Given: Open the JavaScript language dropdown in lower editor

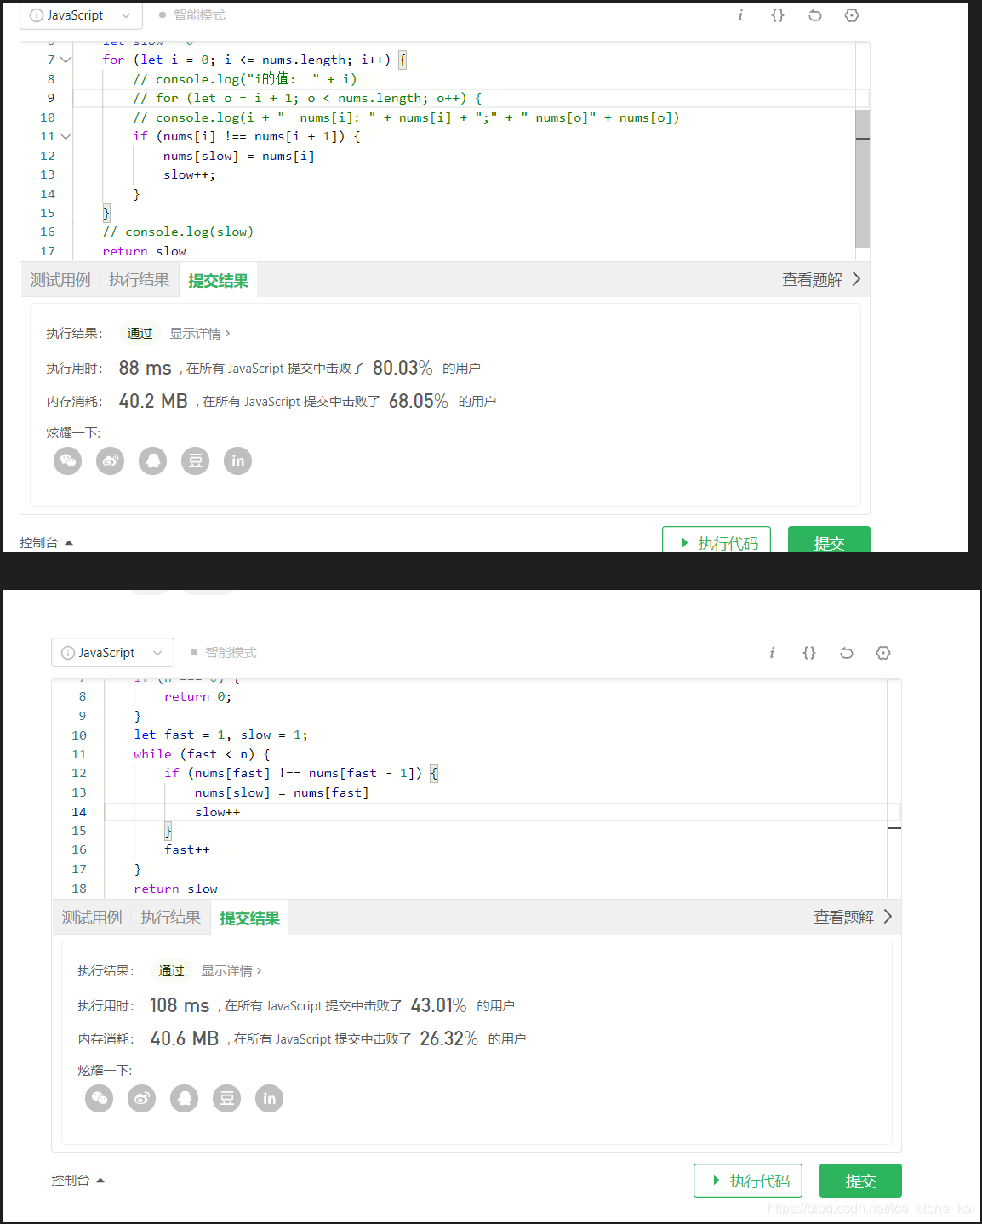Looking at the screenshot, I should pos(112,653).
